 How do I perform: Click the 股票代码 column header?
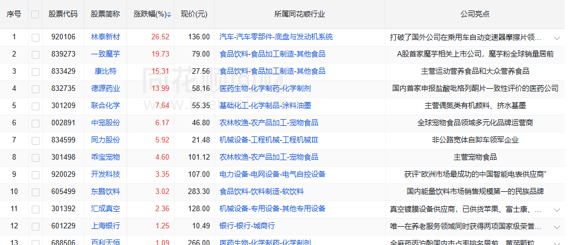(x=63, y=14)
